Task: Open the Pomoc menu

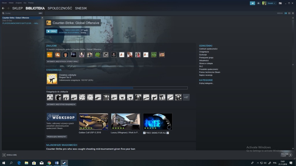Action: click(x=31, y=3)
